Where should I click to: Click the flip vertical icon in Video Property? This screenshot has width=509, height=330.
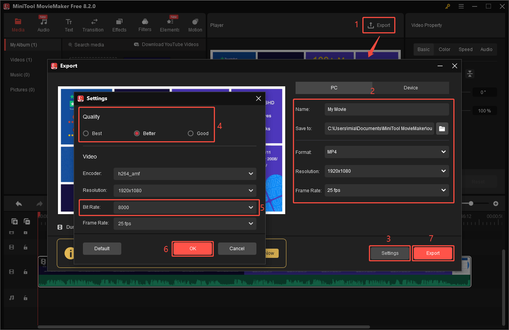coord(470,74)
